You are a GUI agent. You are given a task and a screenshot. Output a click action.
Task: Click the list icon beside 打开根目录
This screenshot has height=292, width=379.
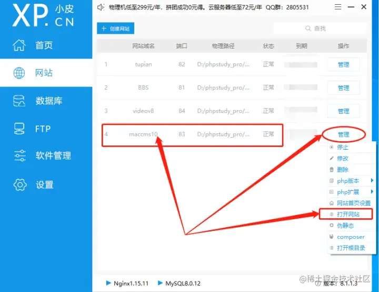tap(332, 248)
